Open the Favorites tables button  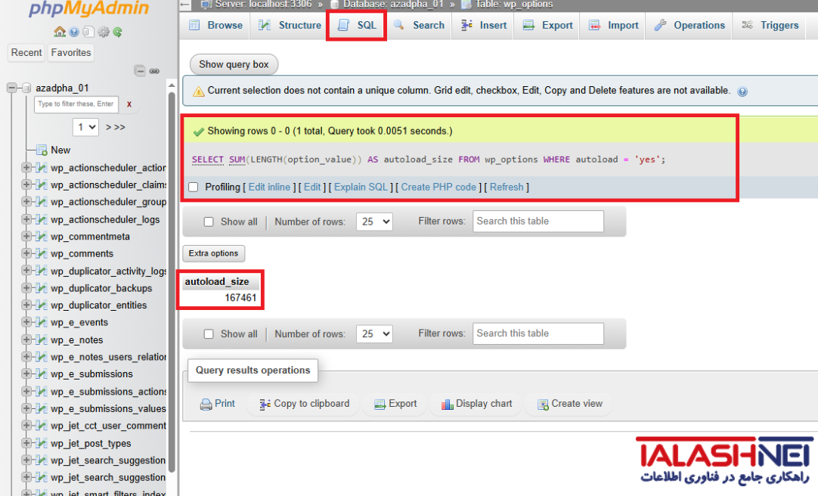click(x=71, y=53)
